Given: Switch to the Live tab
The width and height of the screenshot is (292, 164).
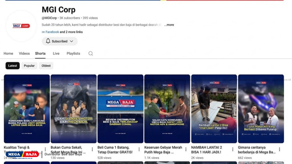Looking at the screenshot, I should click(x=56, y=54).
